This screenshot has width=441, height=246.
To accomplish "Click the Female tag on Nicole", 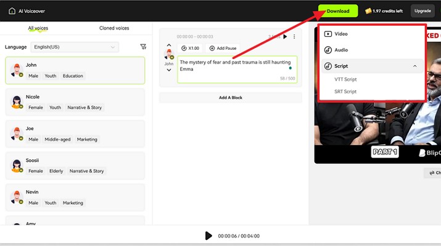I will tap(36, 108).
